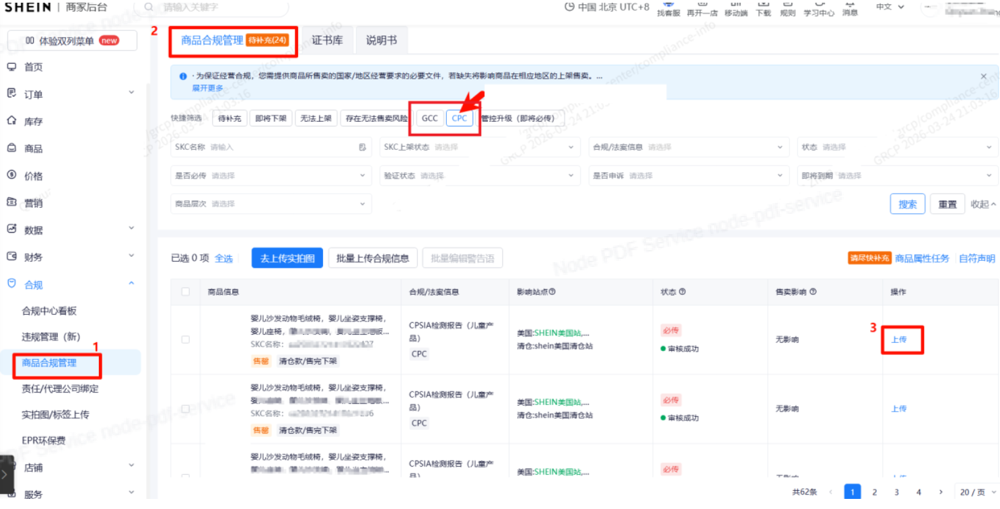Open 责任/代理公司绑定 in sidebar
Viewport: 1000px width, 509px height.
(60, 389)
